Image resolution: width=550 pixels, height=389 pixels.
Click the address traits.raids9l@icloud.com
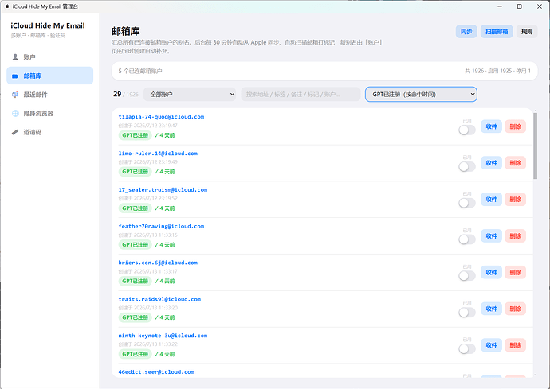point(159,299)
